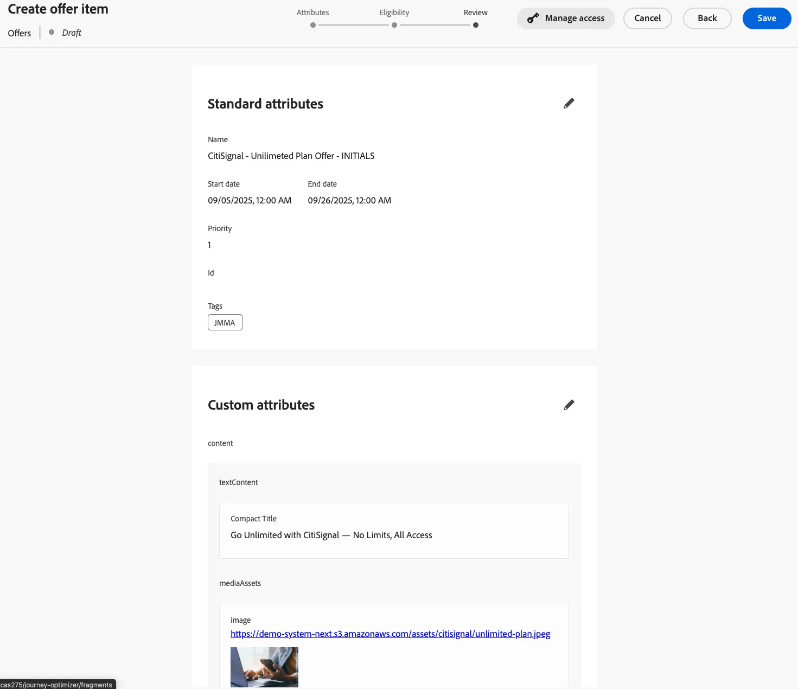
Task: Click the priority value '1'
Action: pos(209,245)
